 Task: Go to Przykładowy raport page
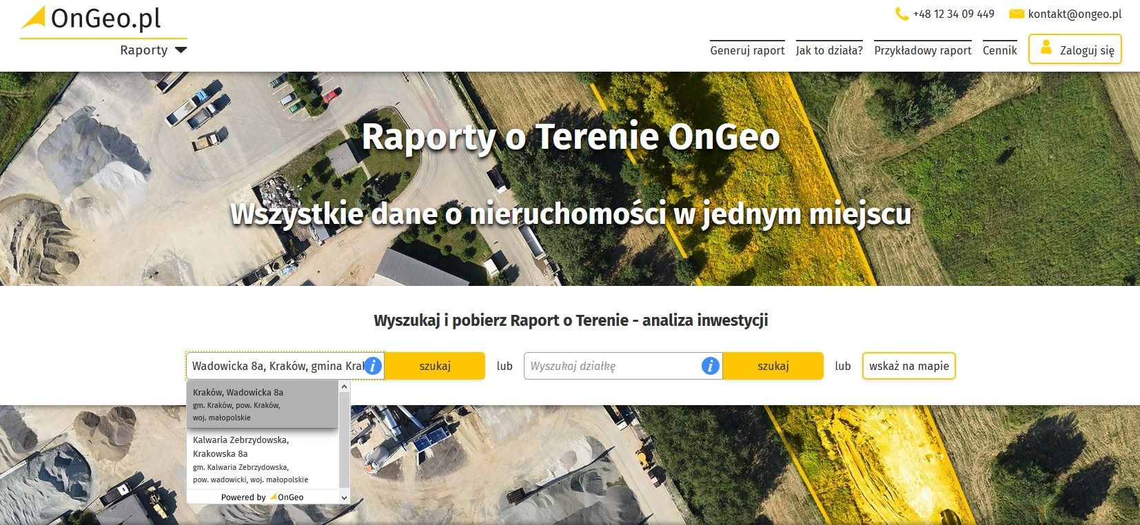[x=922, y=50]
